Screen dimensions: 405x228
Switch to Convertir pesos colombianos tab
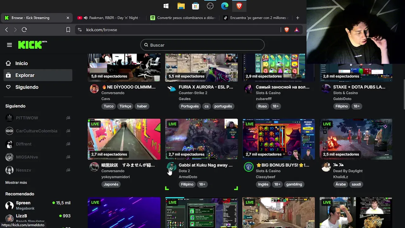pos(184,18)
